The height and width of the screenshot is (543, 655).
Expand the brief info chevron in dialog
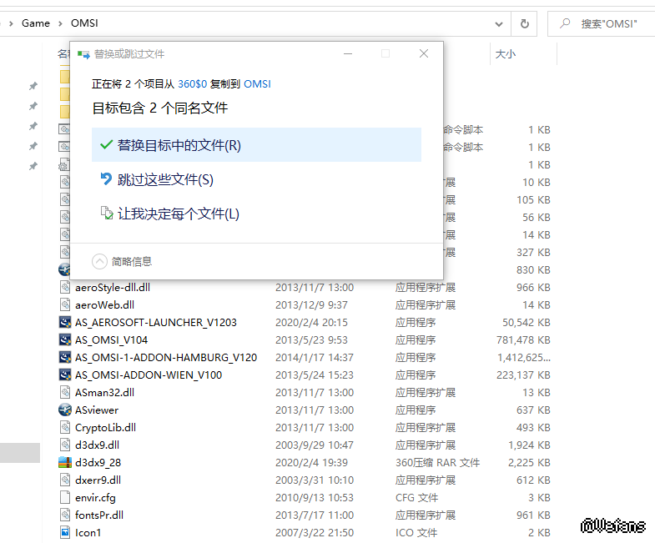pyautogui.click(x=100, y=261)
